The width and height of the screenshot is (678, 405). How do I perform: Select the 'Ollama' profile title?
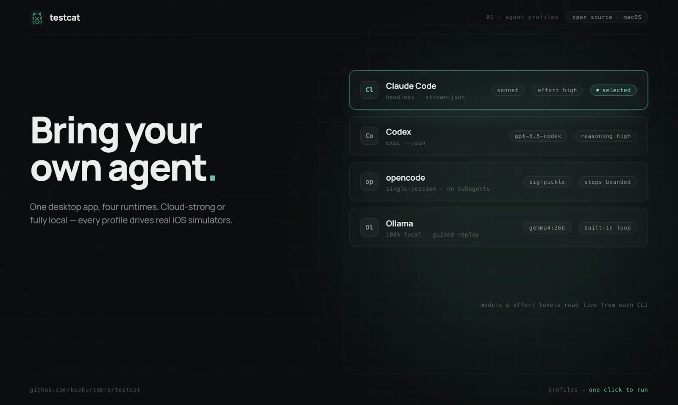coord(399,223)
